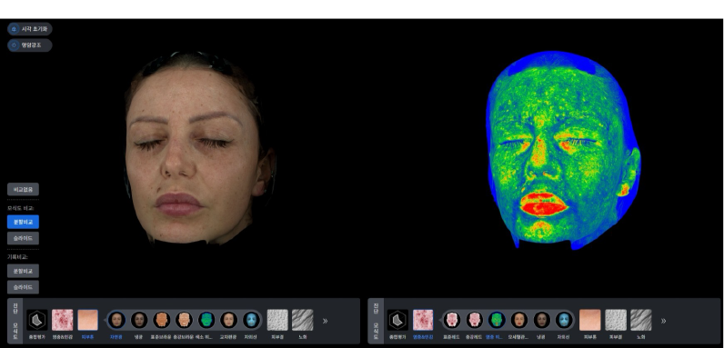Open 종합평가 hexagon icon in right panel
Viewport: 724px width, 348px height.
(x=397, y=320)
